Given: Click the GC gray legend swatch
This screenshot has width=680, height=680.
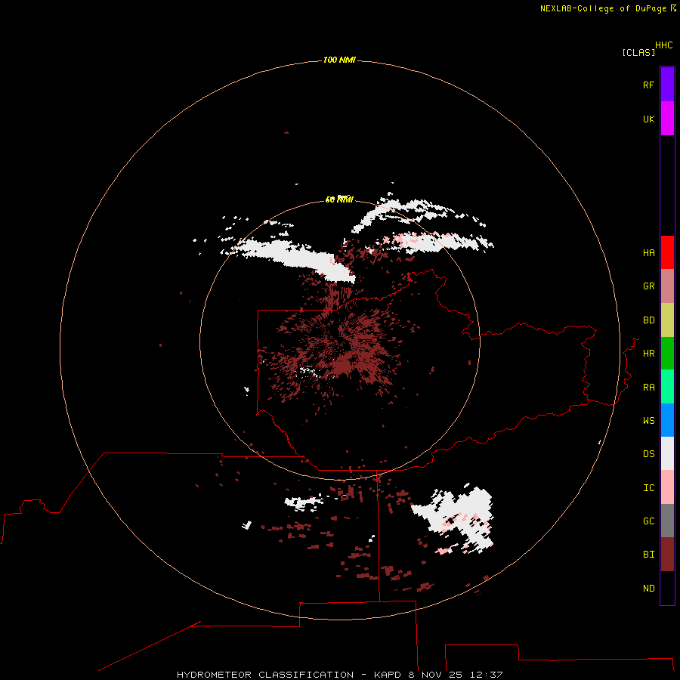Looking at the screenshot, I should tap(667, 521).
